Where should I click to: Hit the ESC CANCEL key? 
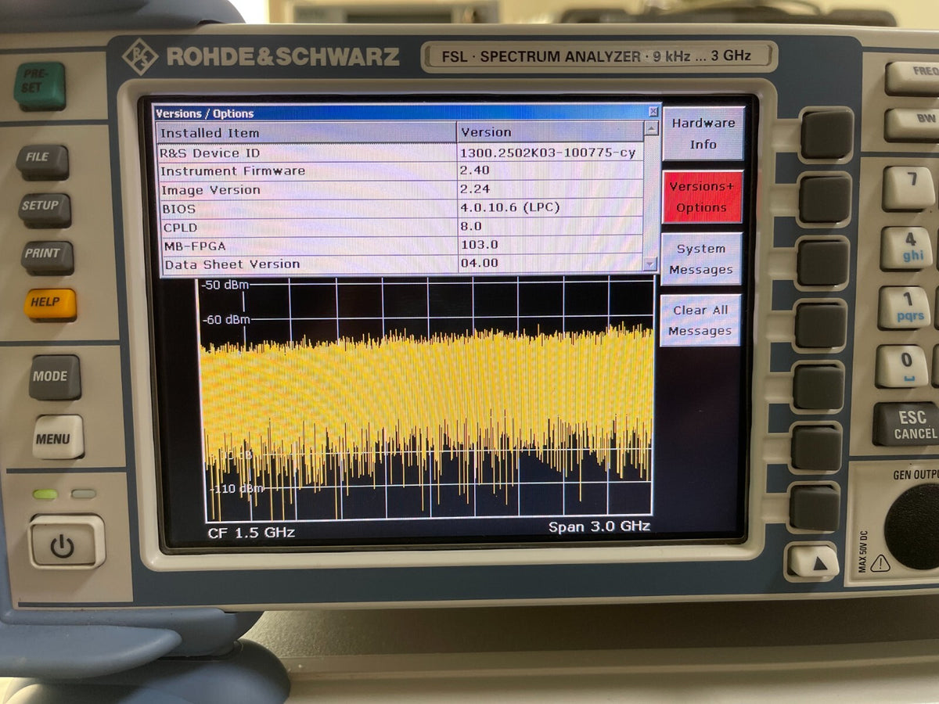(906, 424)
